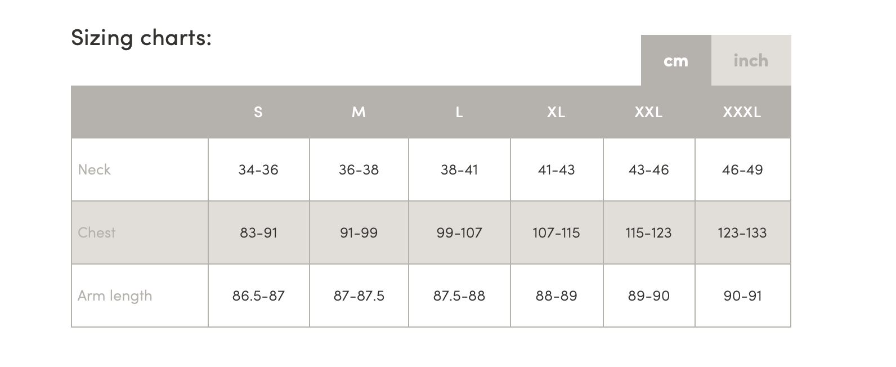Select chest cell showing 115-123

coord(648,232)
